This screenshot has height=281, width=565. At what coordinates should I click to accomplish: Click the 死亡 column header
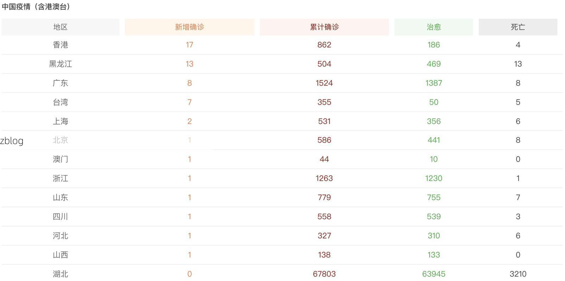click(518, 27)
